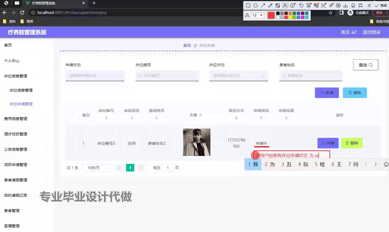Screen dimensions: 389x232
Task: Select the ellipse annotation tool
Action: click(x=255, y=5)
